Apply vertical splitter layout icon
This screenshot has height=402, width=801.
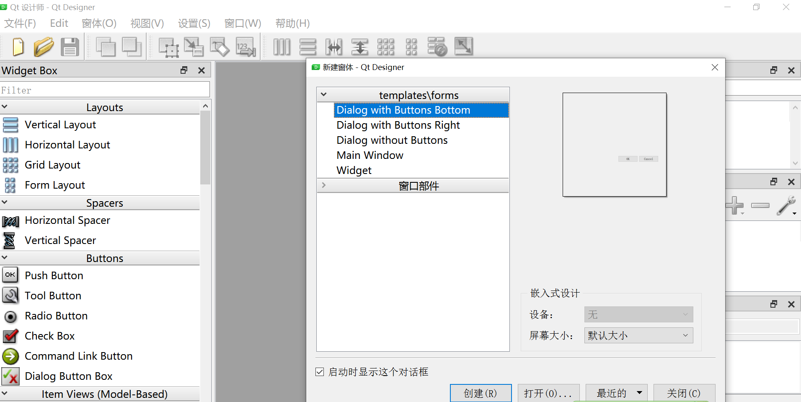(360, 47)
